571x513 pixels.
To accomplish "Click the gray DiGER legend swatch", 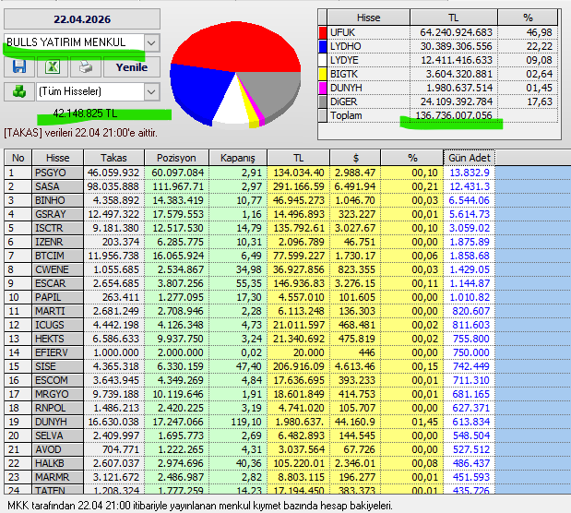I will pyautogui.click(x=323, y=101).
